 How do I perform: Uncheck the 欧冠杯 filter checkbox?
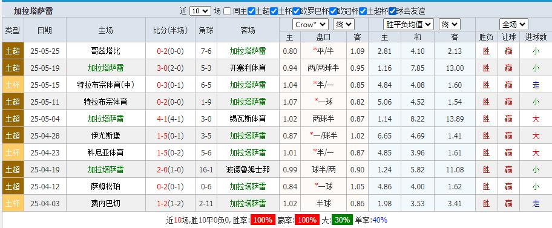point(333,11)
